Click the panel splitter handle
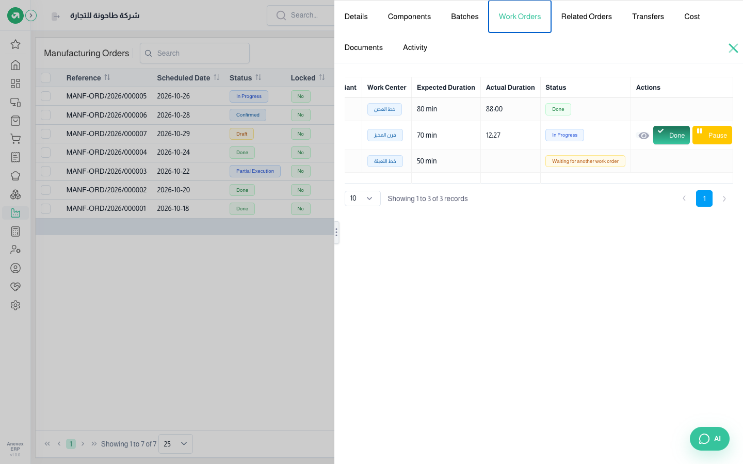 point(336,233)
